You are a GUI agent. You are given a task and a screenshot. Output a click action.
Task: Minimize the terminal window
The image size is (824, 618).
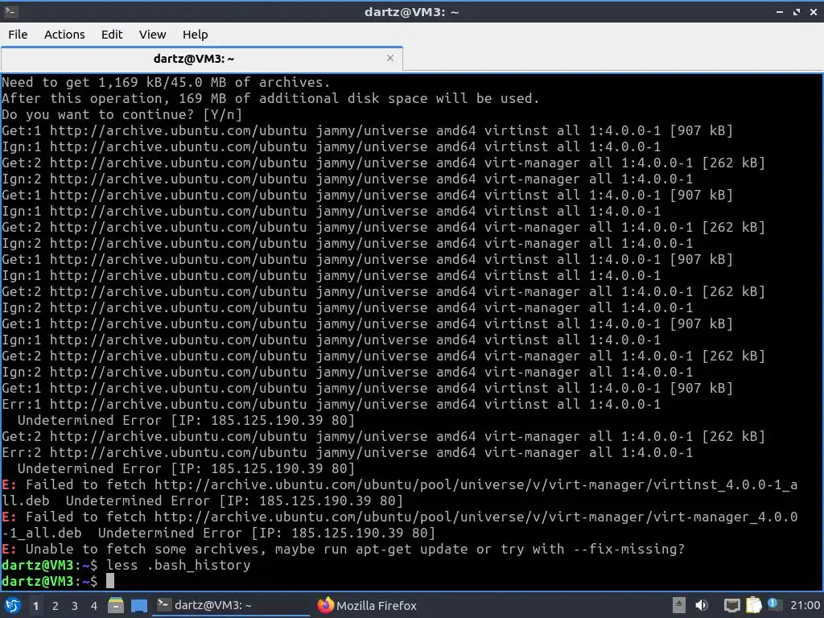pos(780,11)
